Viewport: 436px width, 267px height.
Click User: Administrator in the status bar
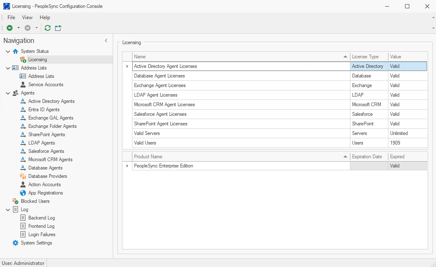tap(23, 263)
